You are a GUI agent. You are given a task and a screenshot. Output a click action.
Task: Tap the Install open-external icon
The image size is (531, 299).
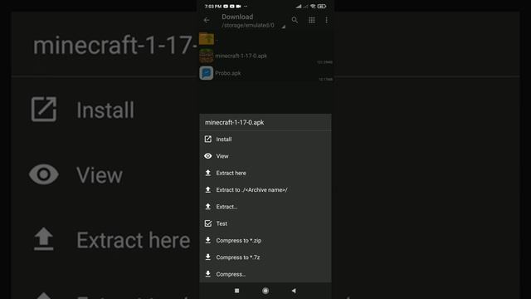[x=208, y=139]
